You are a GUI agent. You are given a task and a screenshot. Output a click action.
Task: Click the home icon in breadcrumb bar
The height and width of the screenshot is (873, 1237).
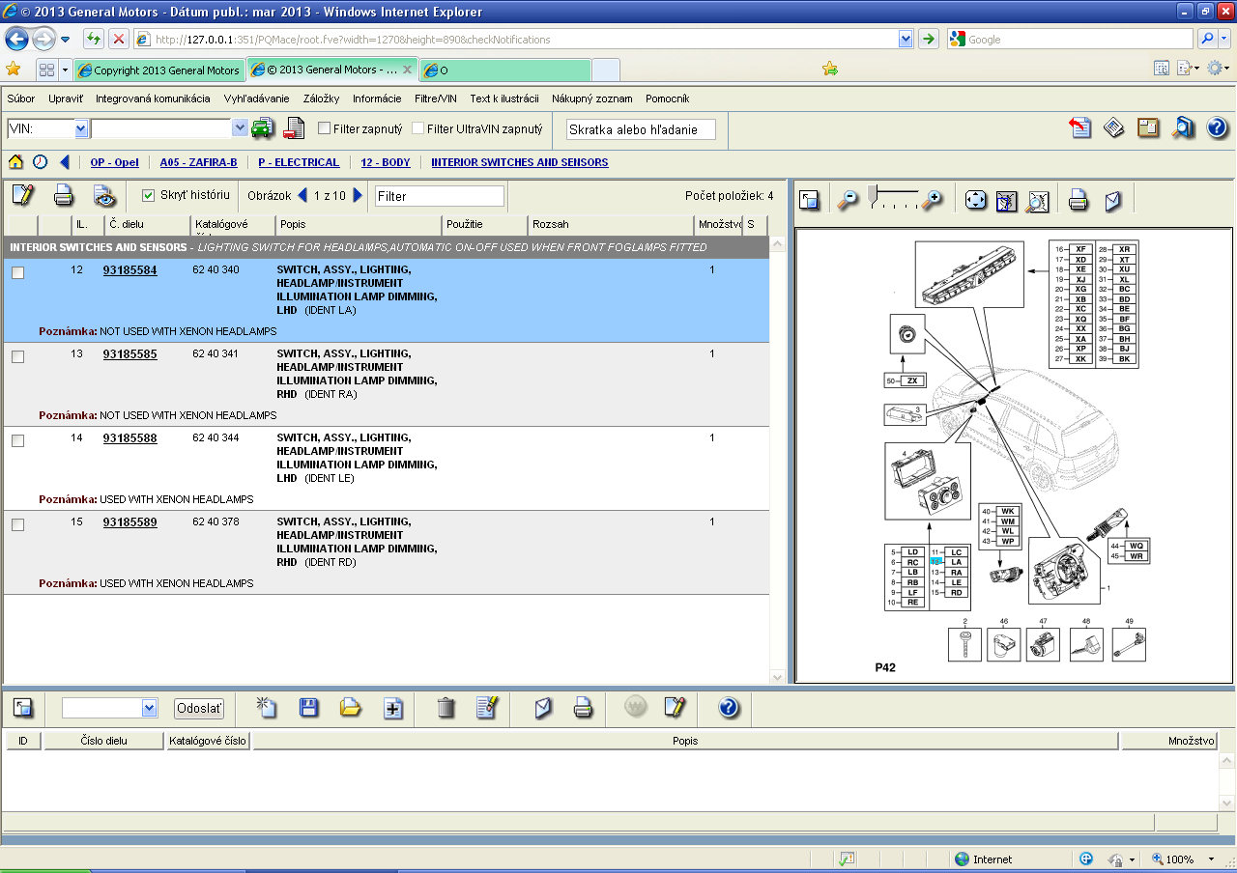point(15,162)
